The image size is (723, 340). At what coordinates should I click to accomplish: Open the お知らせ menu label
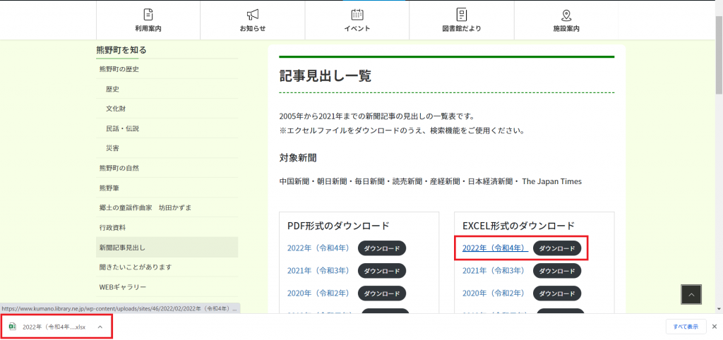click(253, 28)
